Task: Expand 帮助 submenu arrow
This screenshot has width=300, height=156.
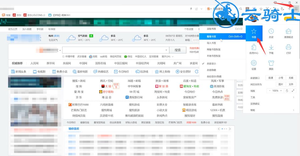Action: 294,110
